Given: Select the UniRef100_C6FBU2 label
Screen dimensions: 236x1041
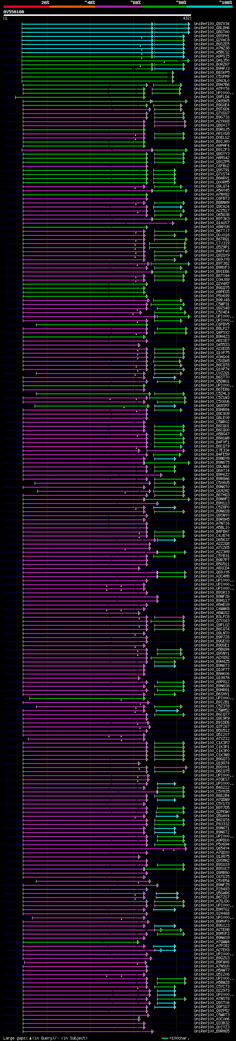Looking at the screenshot, I should pos(212,166).
